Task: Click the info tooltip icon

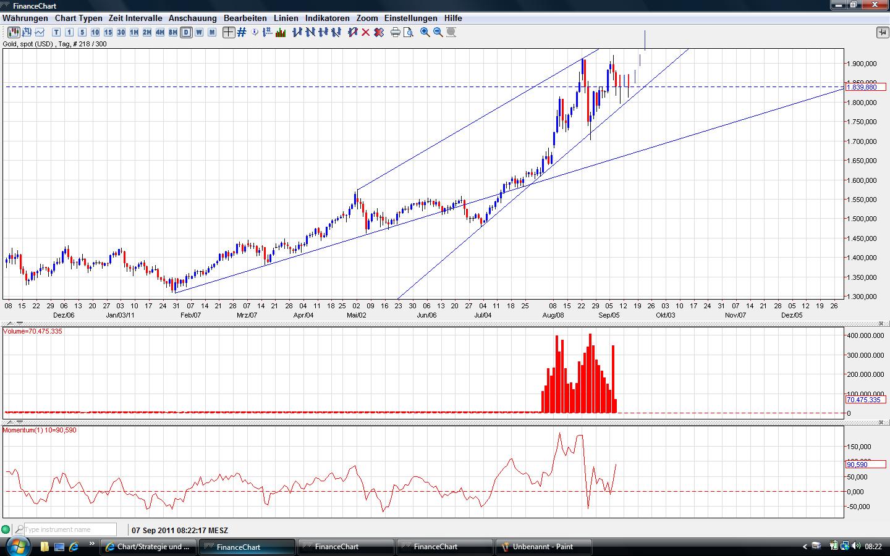Action: pos(255,32)
